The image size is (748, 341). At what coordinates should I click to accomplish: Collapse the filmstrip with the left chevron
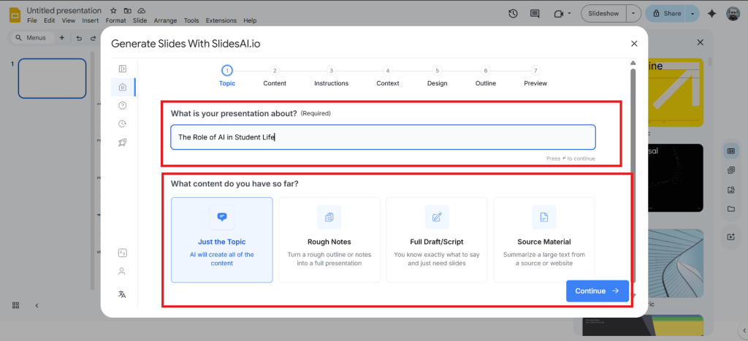[x=37, y=305]
